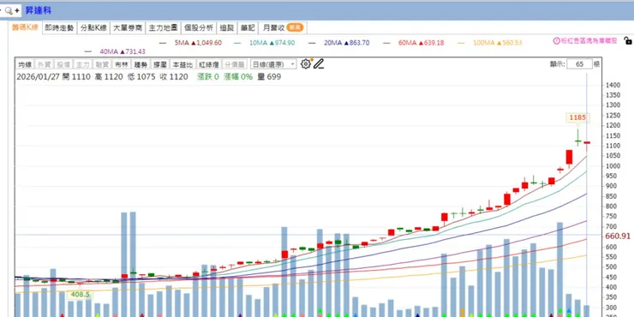Toggle the 外資 indicator button
The height and width of the screenshot is (317, 634).
pos(43,64)
